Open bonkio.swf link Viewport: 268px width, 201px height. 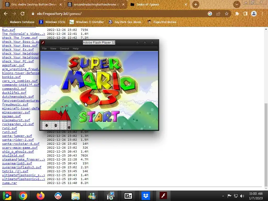pos(11,77)
